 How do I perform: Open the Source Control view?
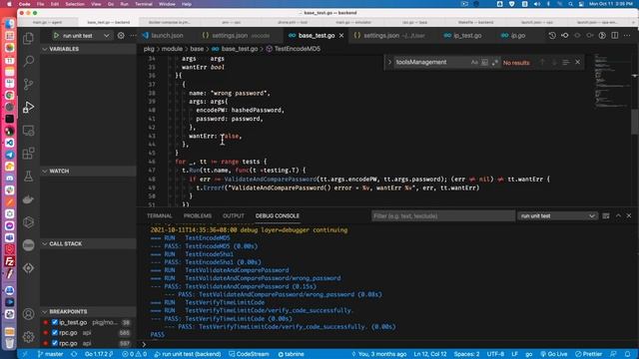pyautogui.click(x=28, y=84)
